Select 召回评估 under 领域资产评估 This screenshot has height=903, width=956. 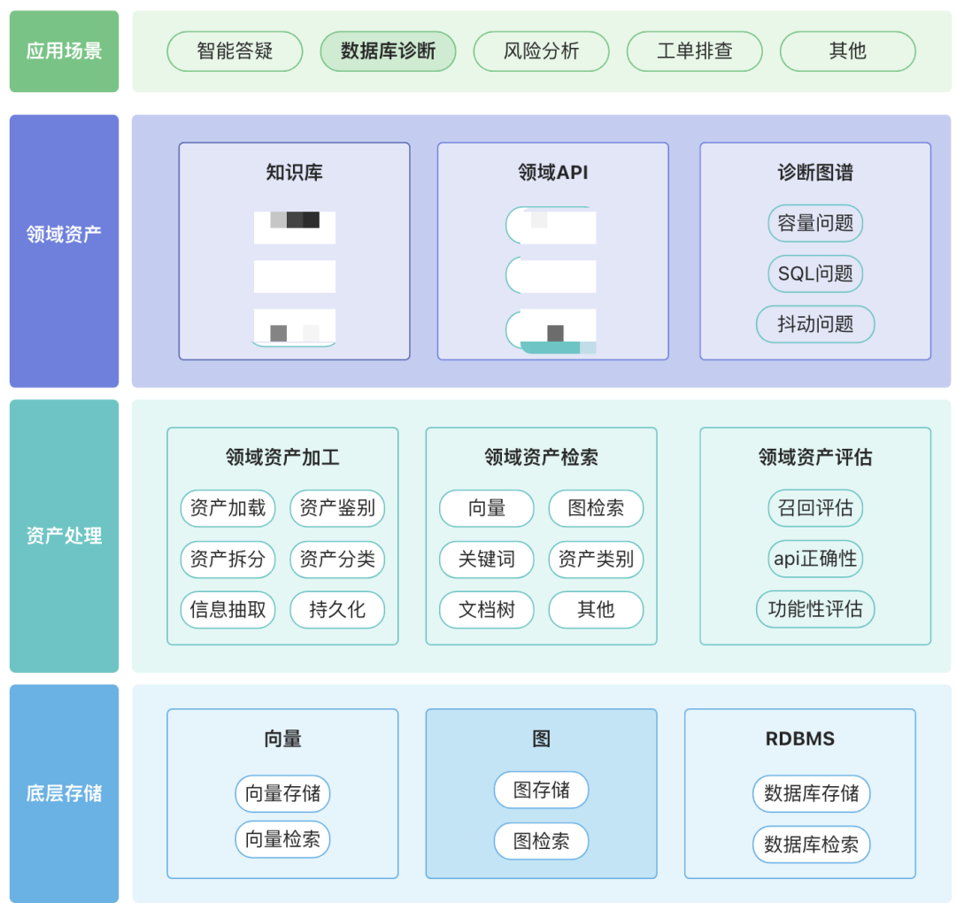pyautogui.click(x=814, y=508)
